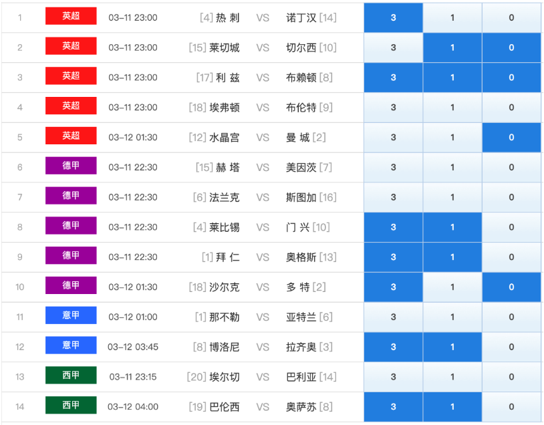Click kickoff time 03-11 23:15
This screenshot has height=425, width=544.
coord(133,377)
